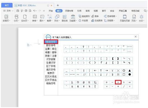This screenshot has width=148, height=108.
Task: Switch to the 开始 ribbon tab
Action: (x=51, y=11)
